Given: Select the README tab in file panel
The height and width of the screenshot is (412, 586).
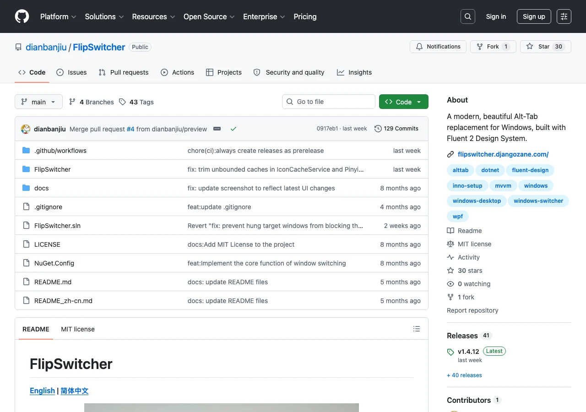Looking at the screenshot, I should 36,329.
